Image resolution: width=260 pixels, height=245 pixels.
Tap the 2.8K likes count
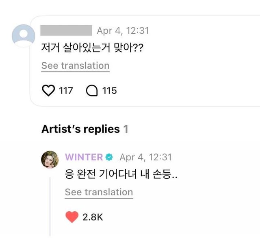[93, 217]
